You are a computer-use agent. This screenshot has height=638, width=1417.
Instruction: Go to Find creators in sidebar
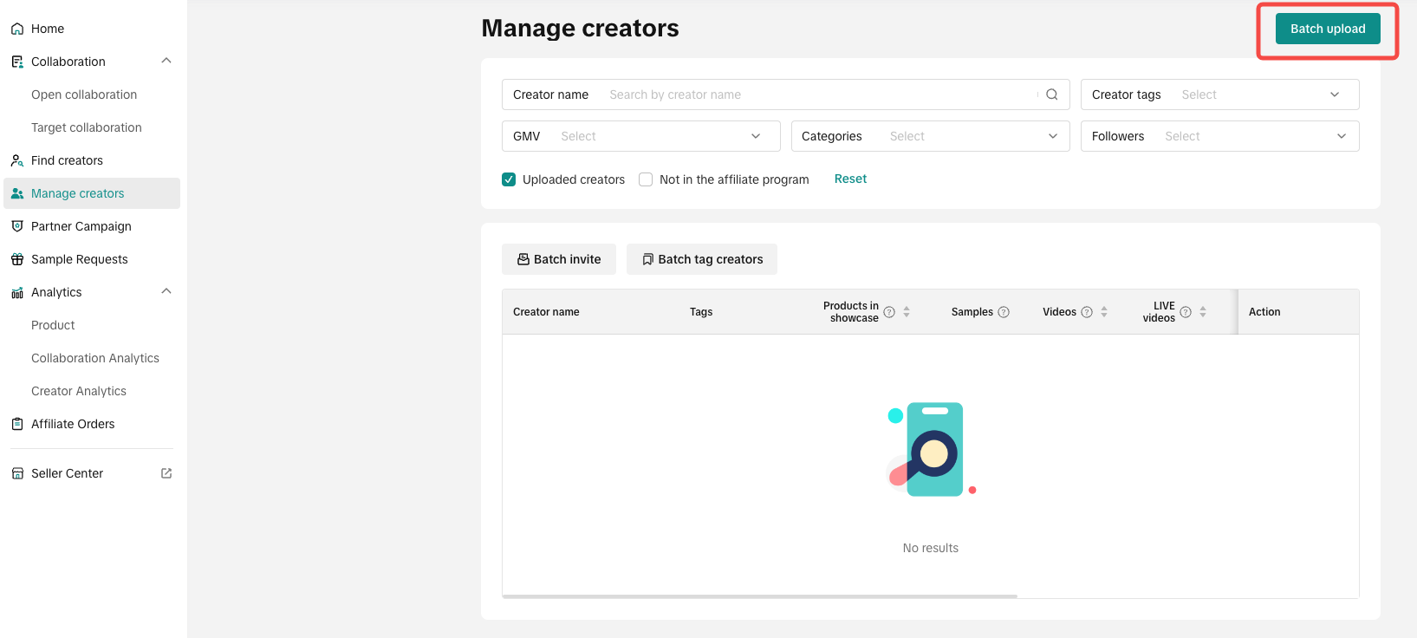tap(67, 160)
